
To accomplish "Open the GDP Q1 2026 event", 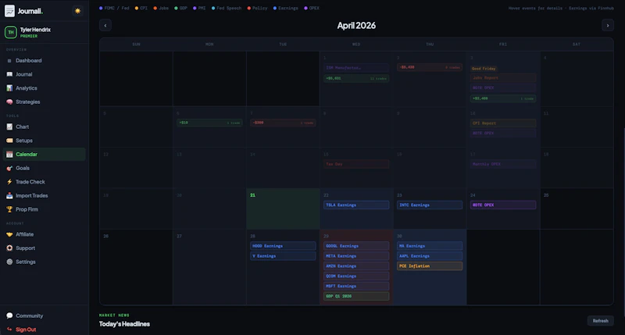I will [x=356, y=296].
